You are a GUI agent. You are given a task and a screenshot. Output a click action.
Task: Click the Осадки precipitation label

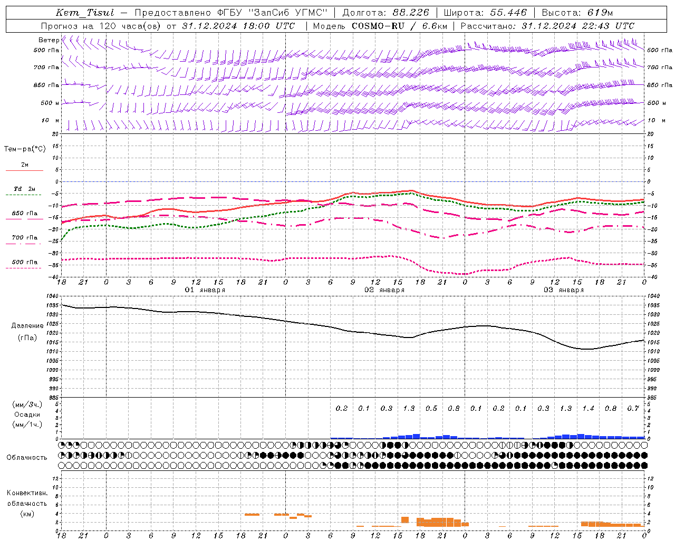[27, 414]
